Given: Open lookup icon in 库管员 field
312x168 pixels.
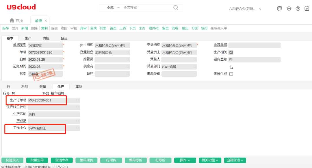Looking at the screenshot, I should 128,60.
